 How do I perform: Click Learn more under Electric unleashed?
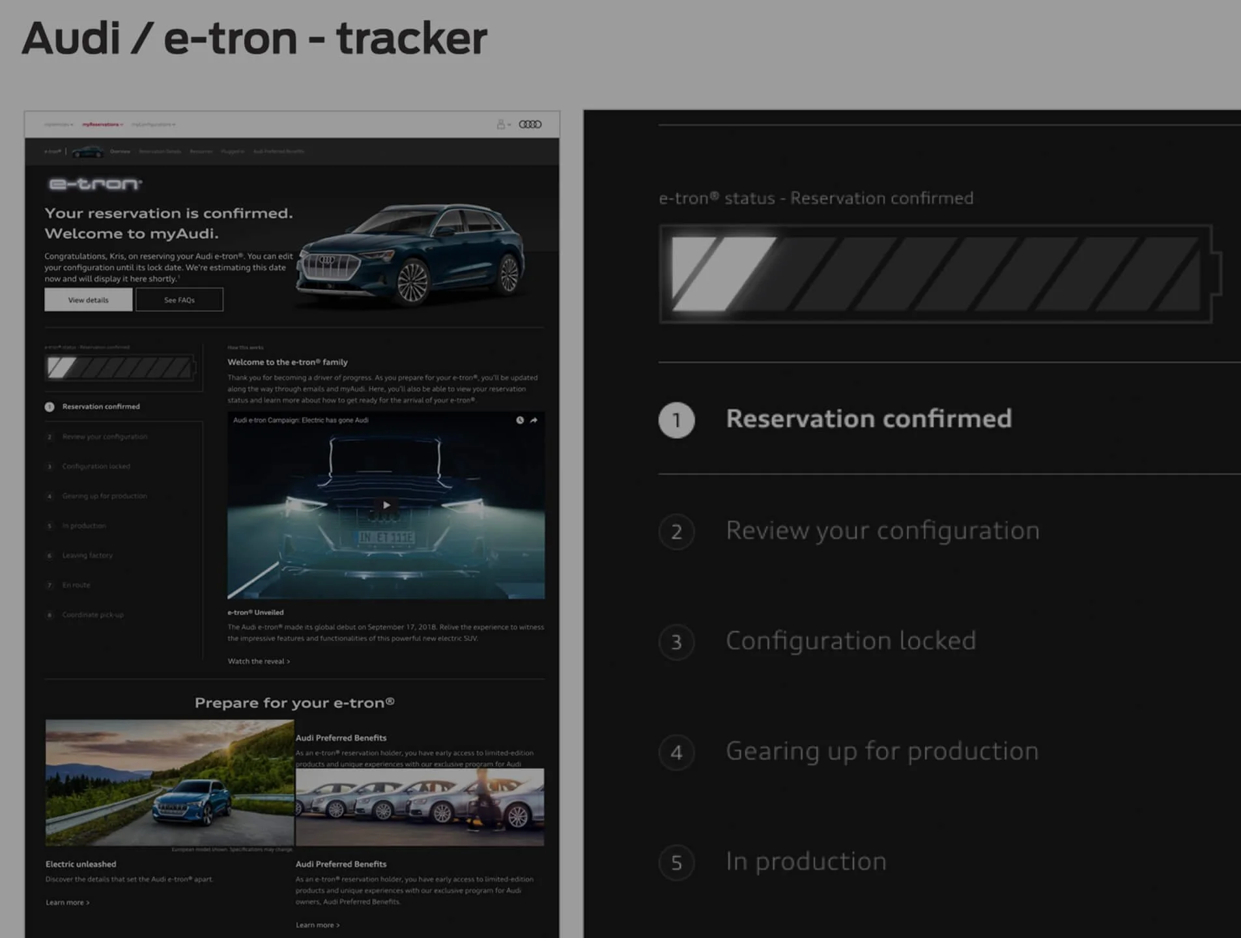(68, 902)
